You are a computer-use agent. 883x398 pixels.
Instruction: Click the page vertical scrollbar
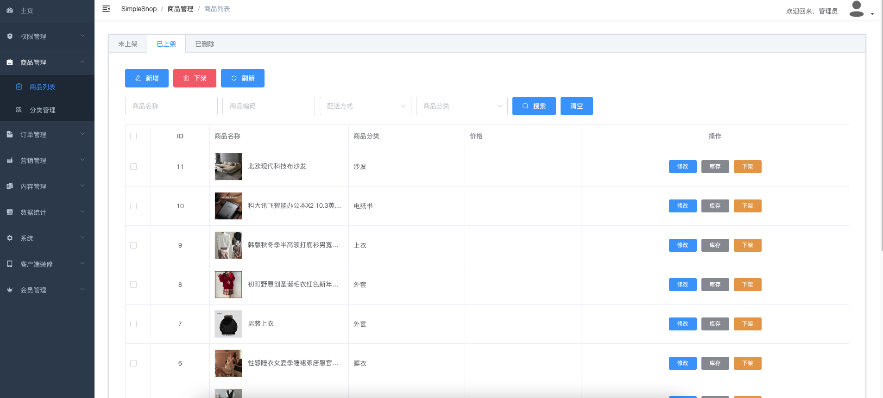882,125
